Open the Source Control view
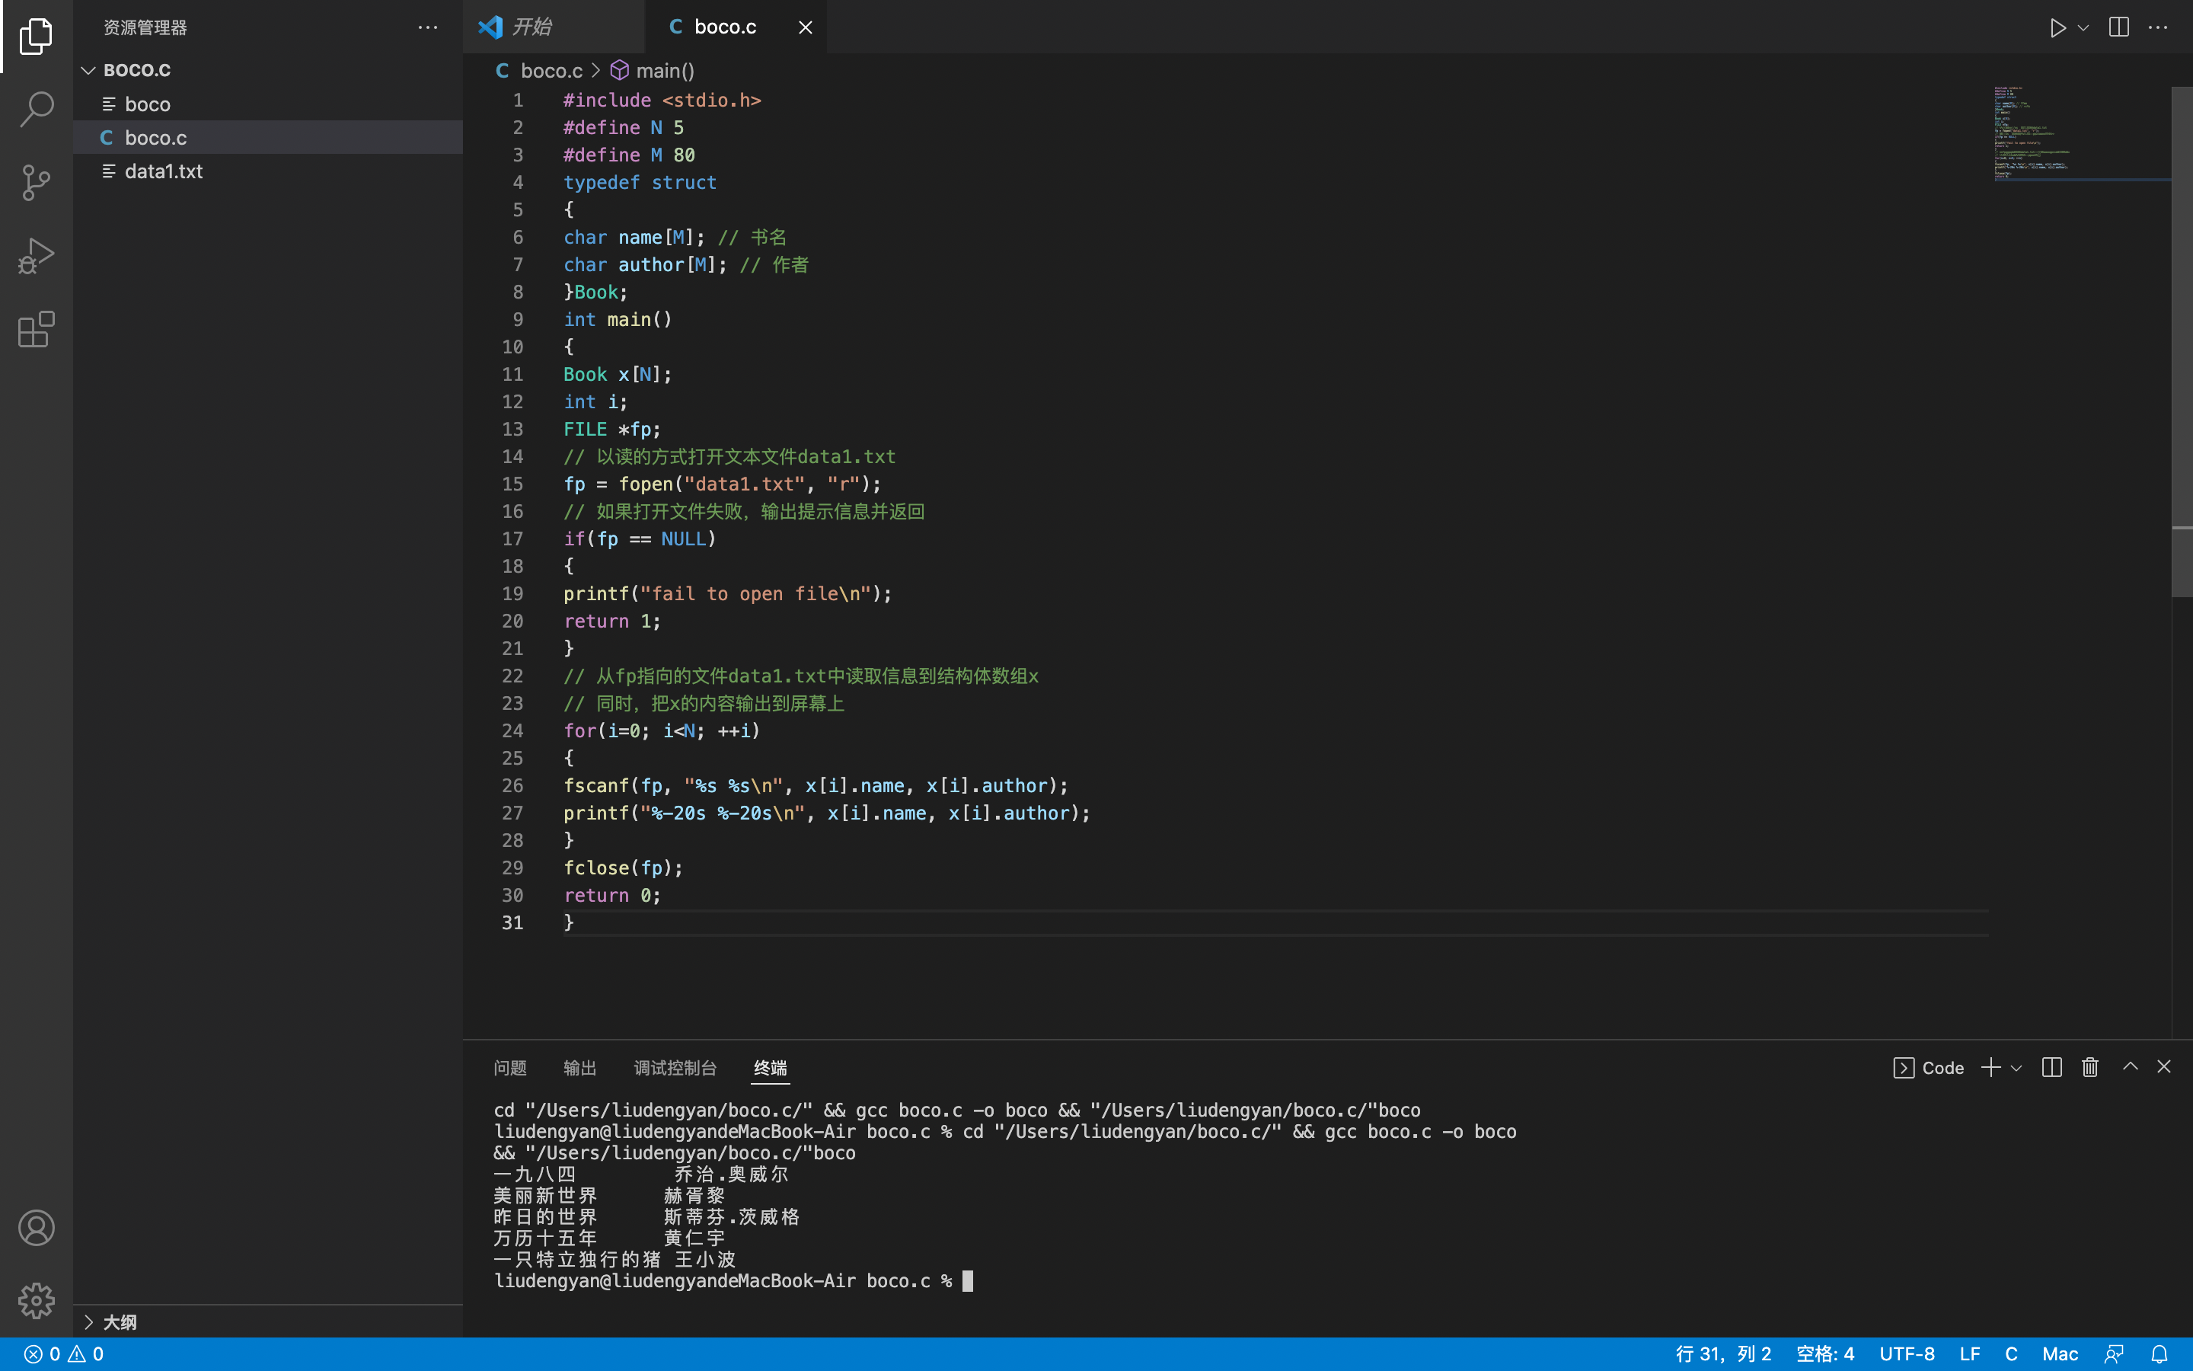Viewport: 2193px width, 1371px height. pyautogui.click(x=37, y=182)
